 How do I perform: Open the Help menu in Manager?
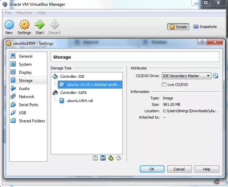coord(42,13)
